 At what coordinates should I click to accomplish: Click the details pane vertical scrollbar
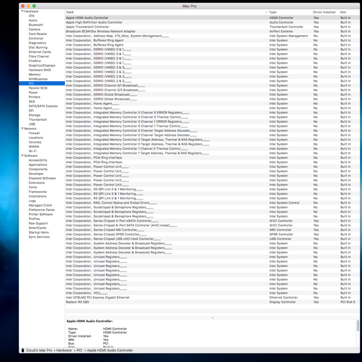(x=358, y=325)
